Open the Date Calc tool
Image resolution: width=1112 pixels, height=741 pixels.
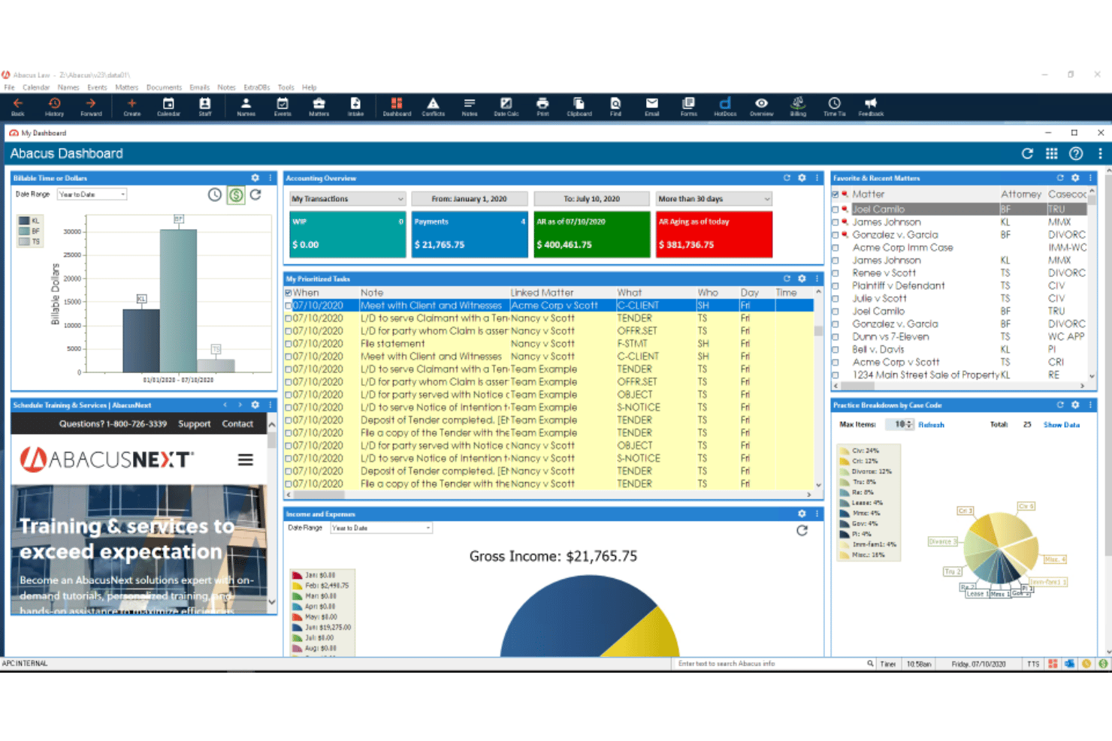coord(506,107)
